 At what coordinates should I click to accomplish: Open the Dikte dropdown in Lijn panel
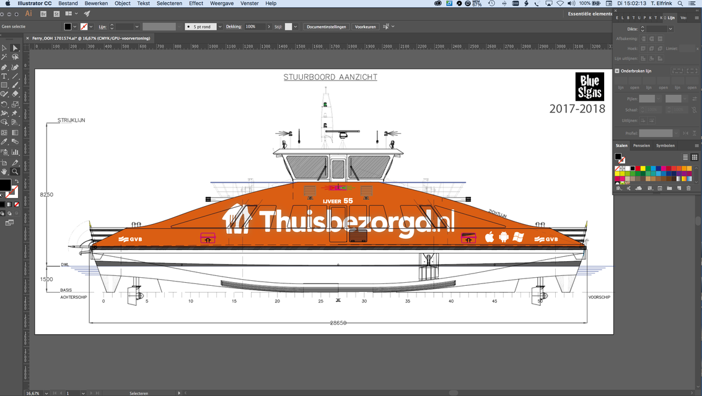pyautogui.click(x=670, y=29)
